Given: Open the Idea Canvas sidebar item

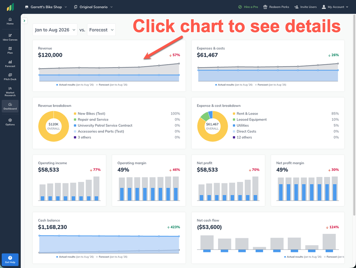Looking at the screenshot, I should [10, 37].
